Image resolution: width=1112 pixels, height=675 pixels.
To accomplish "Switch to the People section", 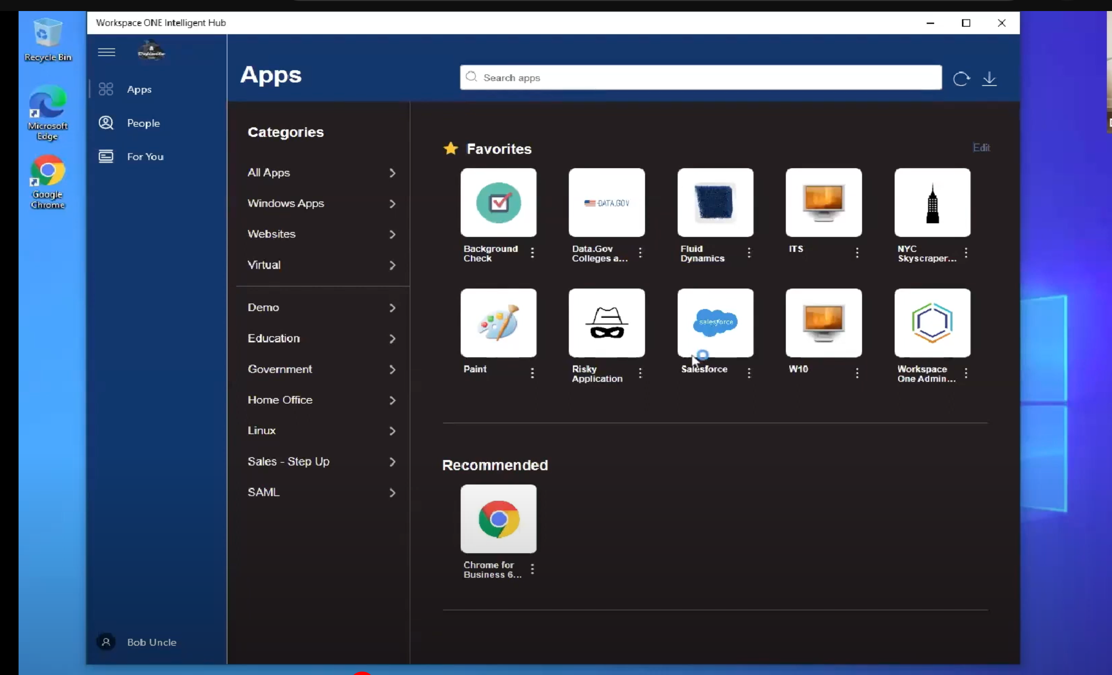I will [x=143, y=123].
